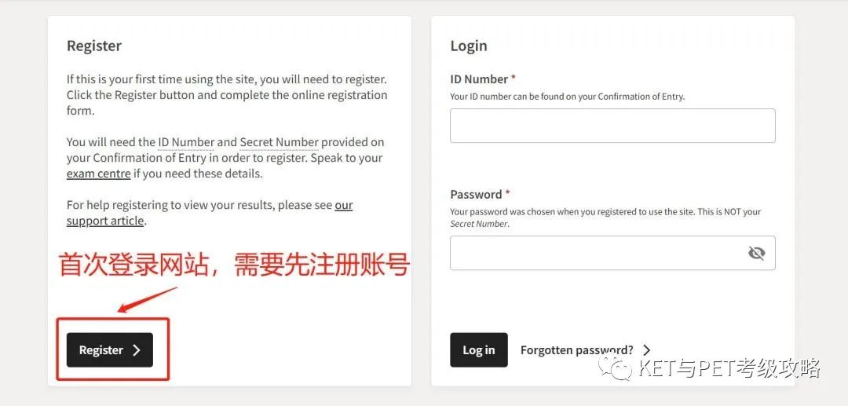
Task: Click the Log in button
Action: coord(479,349)
